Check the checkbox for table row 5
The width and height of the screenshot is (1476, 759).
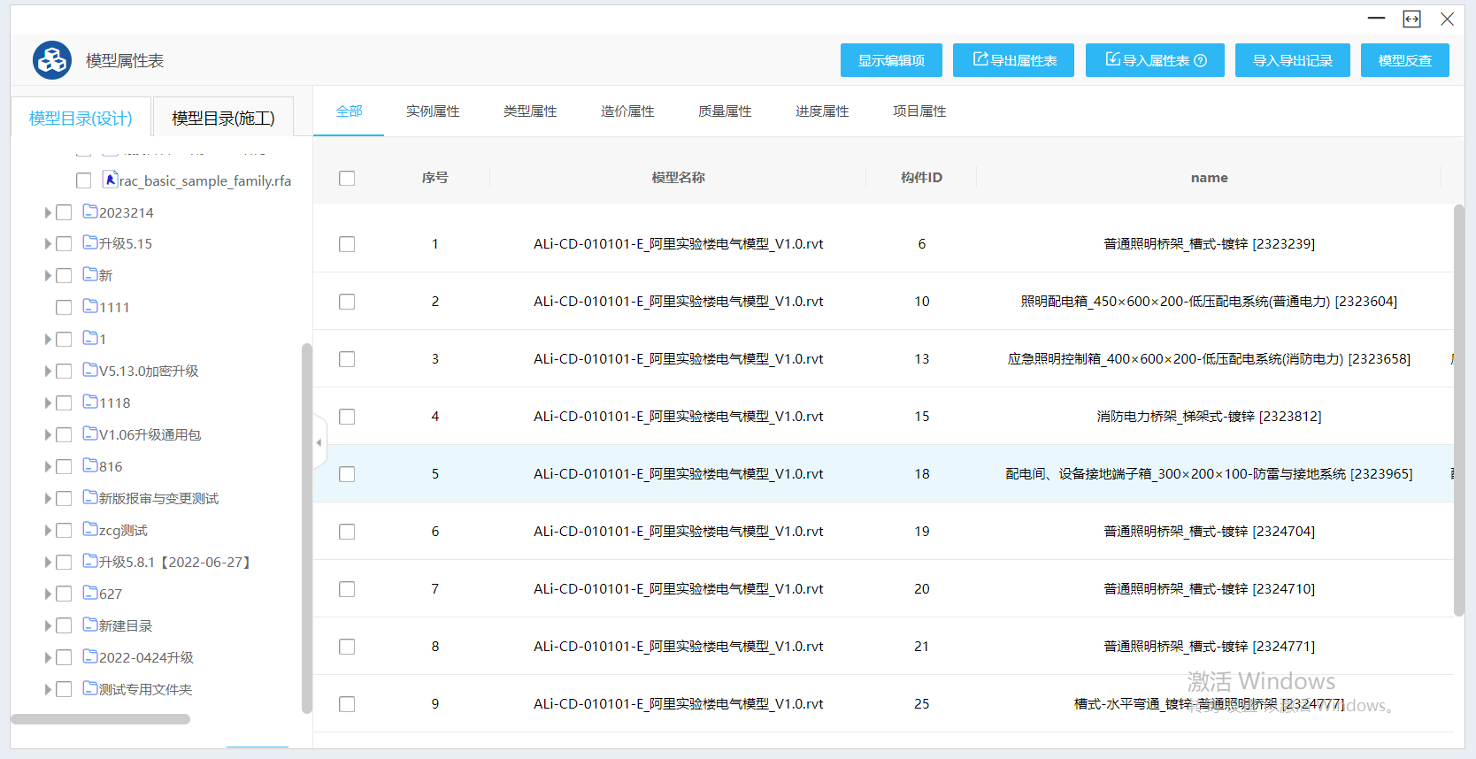tap(347, 474)
